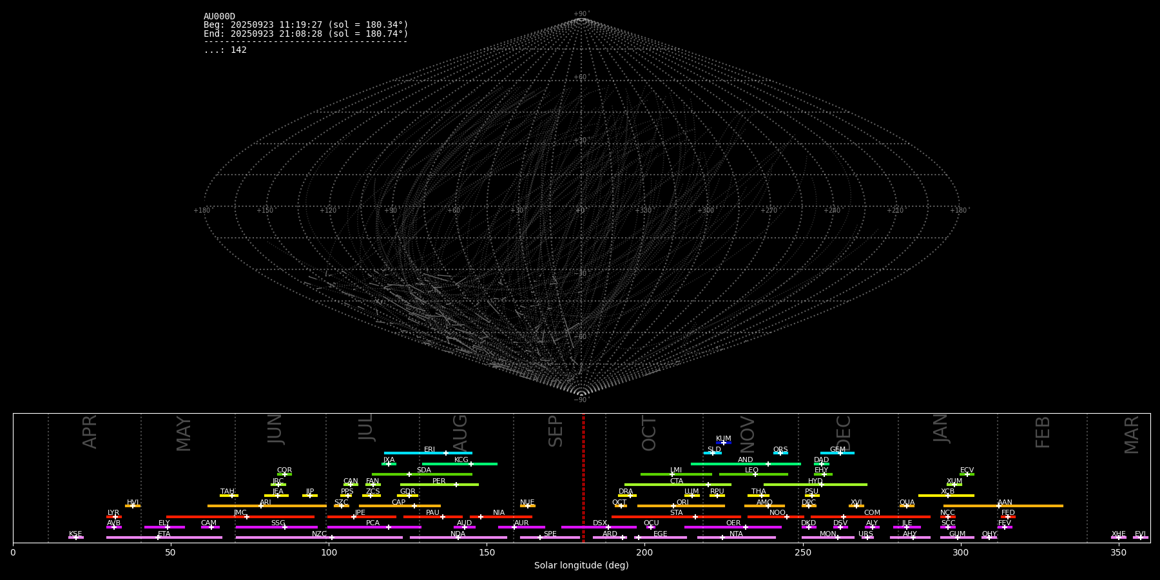Viewport: 1160px width, 580px height.
Task: Click the KCG shower bar
Action: 459,463
